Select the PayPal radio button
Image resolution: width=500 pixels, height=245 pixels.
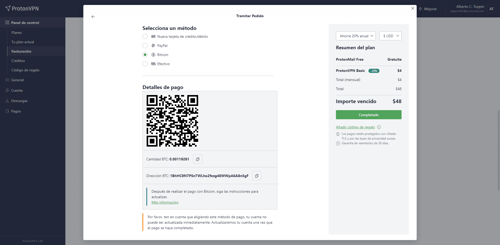click(145, 46)
